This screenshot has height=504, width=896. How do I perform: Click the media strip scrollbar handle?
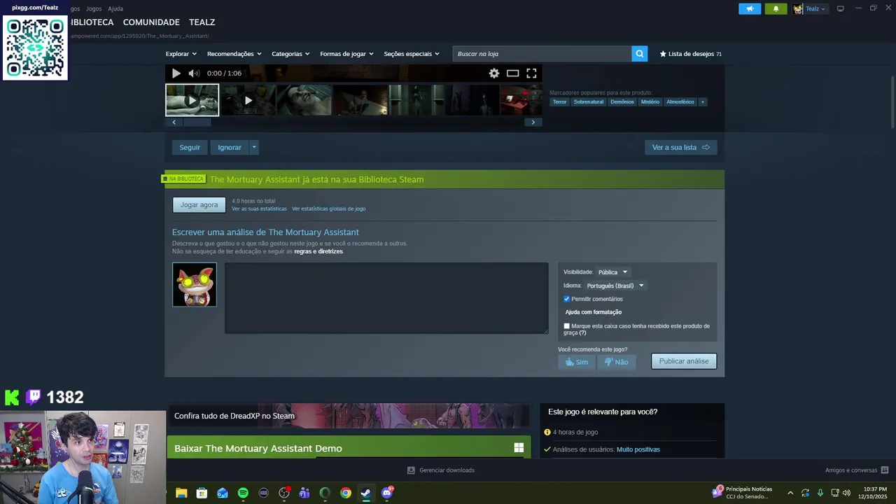point(197,122)
